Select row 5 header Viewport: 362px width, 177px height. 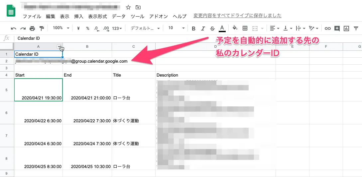7,90
